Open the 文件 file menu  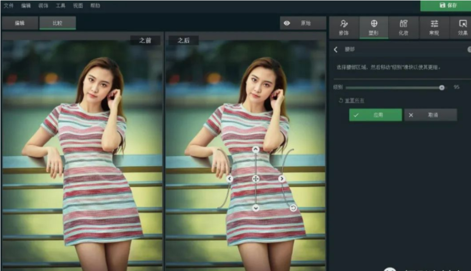(8, 6)
